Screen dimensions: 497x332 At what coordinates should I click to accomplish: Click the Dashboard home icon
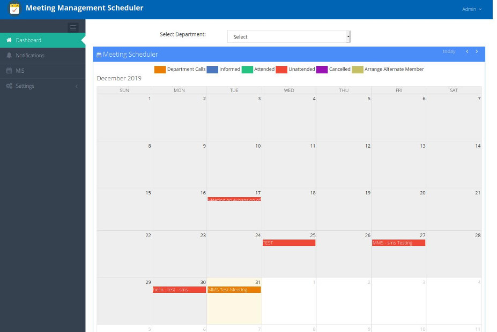click(9, 40)
